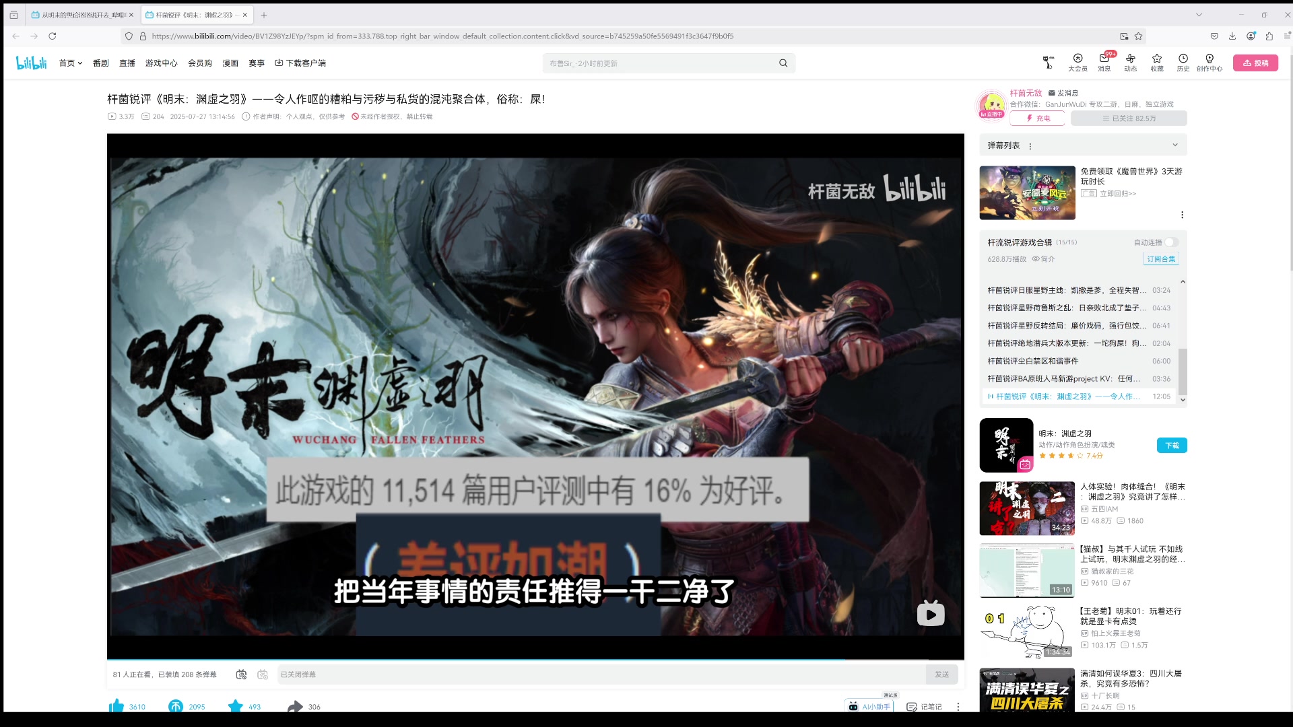Screen dimensions: 1293x727
Task: Open the 收藏 favorites star icon
Action: tap(1157, 63)
